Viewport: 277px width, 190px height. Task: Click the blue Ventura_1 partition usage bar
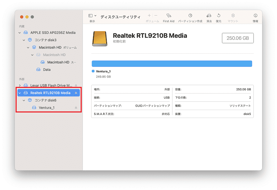point(172,64)
